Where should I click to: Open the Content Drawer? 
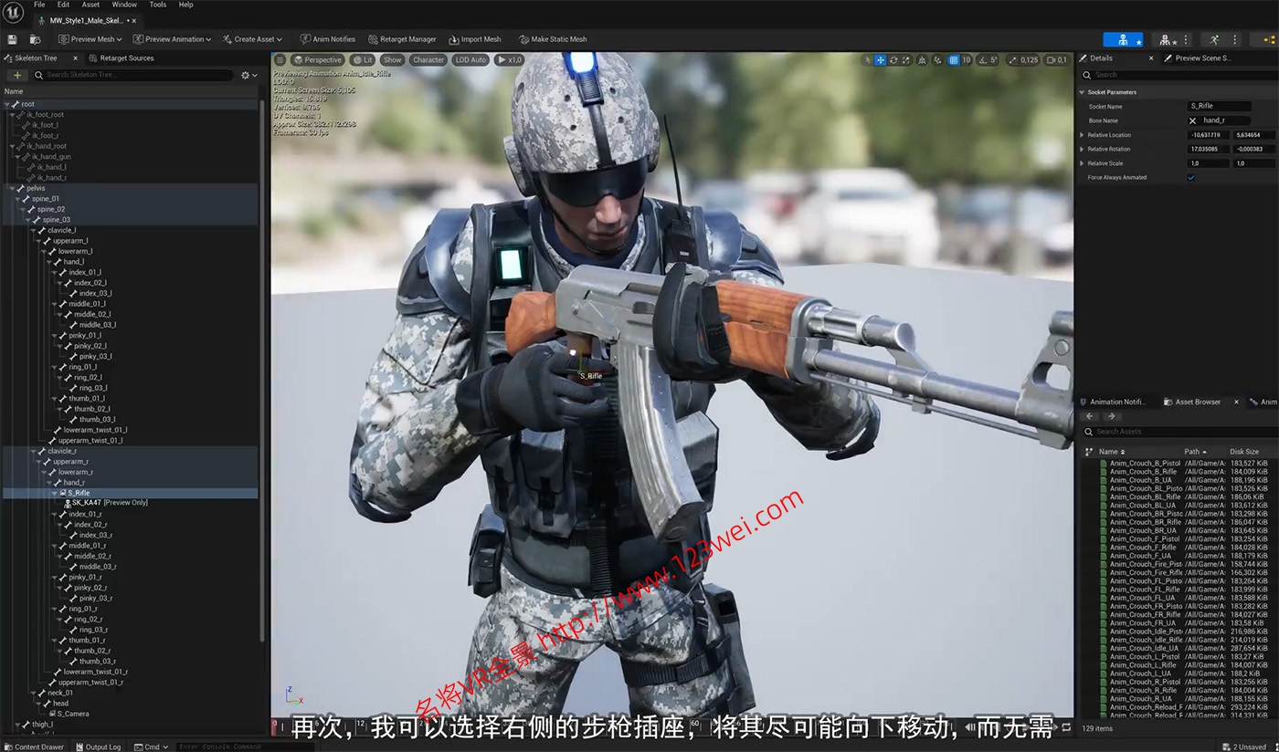(34, 747)
